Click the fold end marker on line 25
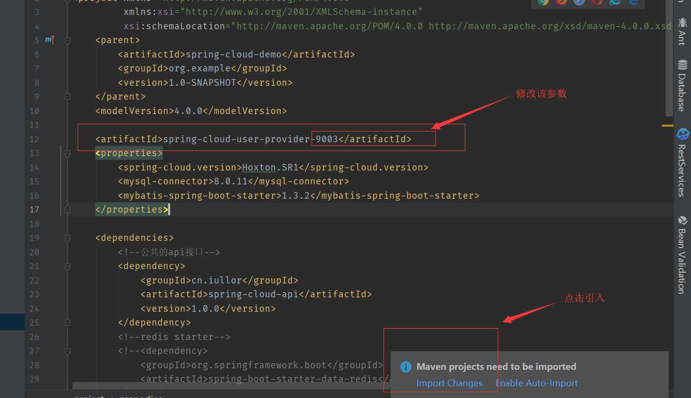 (67, 323)
